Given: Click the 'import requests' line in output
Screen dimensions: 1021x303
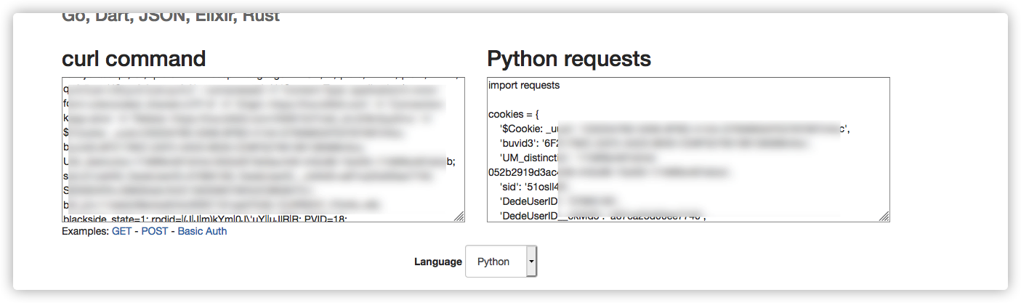Looking at the screenshot, I should coord(524,85).
